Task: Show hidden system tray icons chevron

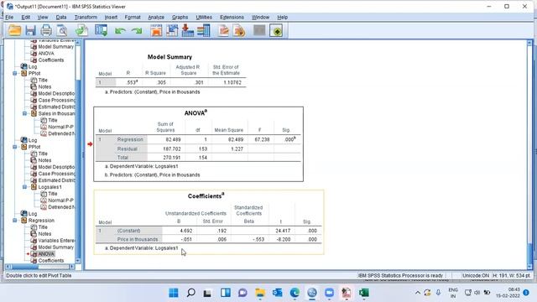Action: [x=418, y=293]
